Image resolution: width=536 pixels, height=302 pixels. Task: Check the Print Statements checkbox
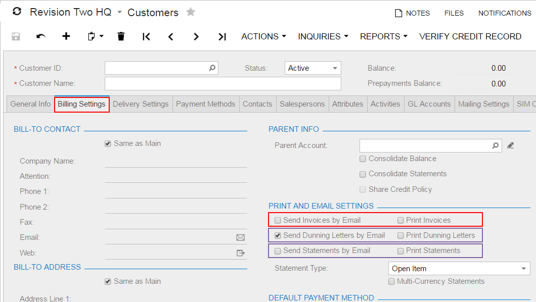[x=400, y=250]
